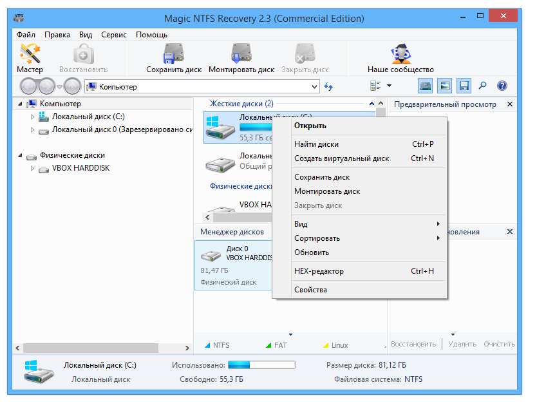Launch the Мастер wizard icon
The image size is (546, 407).
[x=30, y=54]
